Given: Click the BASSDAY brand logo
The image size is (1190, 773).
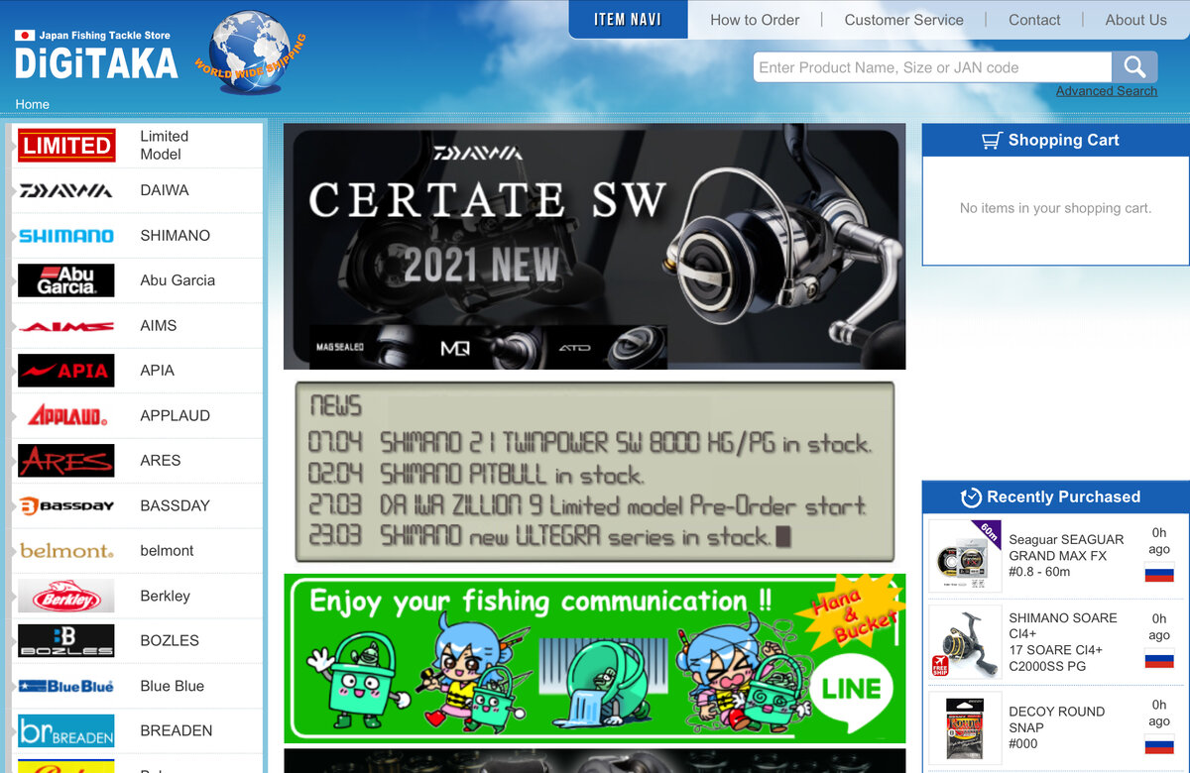Looking at the screenshot, I should click(x=66, y=505).
